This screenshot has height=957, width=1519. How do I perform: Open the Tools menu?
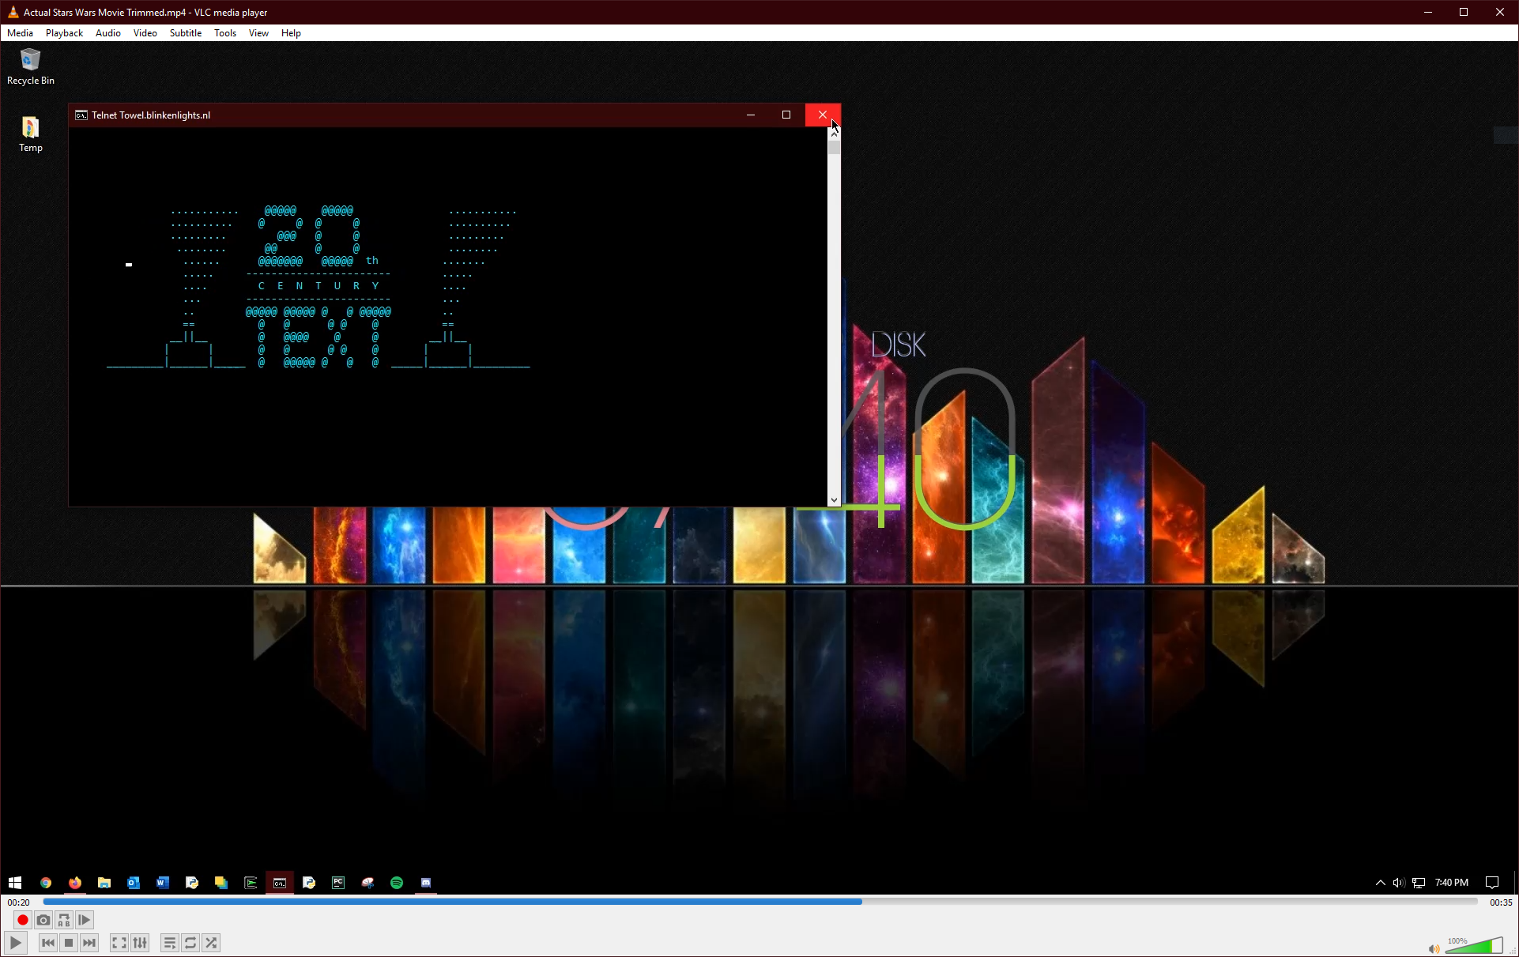(224, 32)
